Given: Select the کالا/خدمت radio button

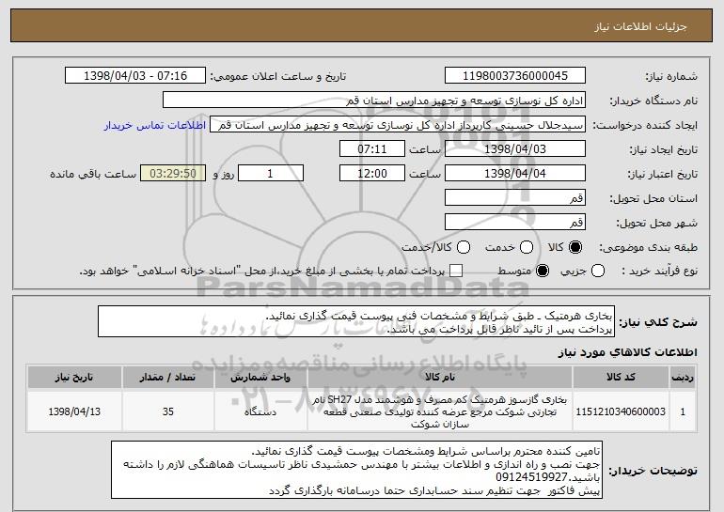Looking at the screenshot, I should coord(464,247).
